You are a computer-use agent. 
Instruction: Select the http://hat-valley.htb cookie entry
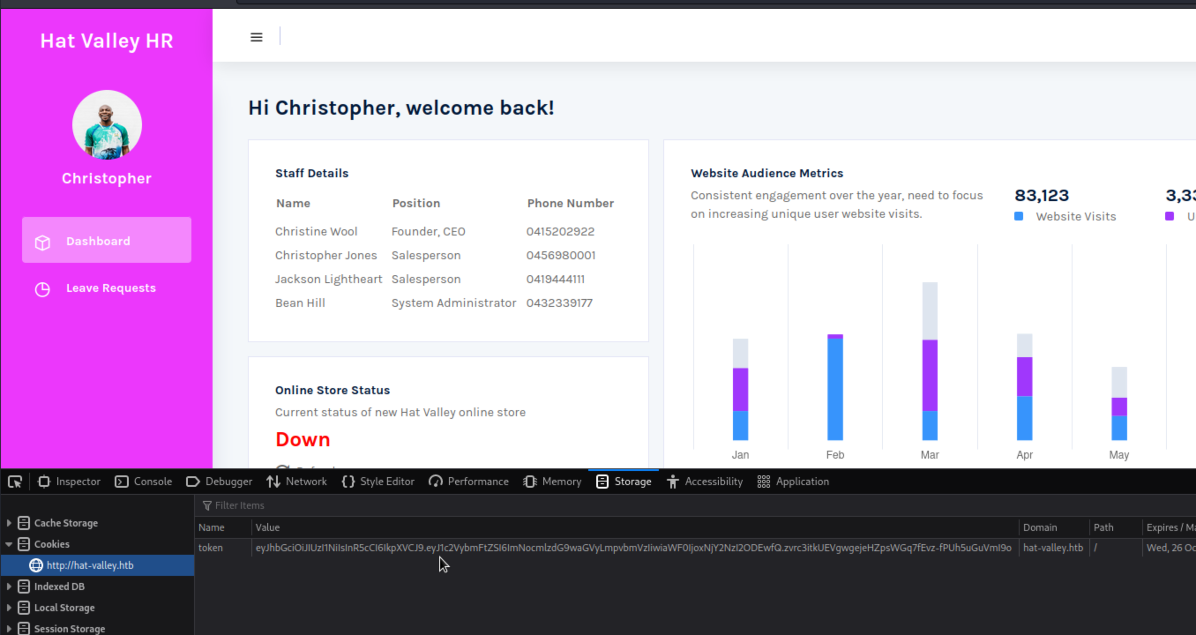(90, 565)
